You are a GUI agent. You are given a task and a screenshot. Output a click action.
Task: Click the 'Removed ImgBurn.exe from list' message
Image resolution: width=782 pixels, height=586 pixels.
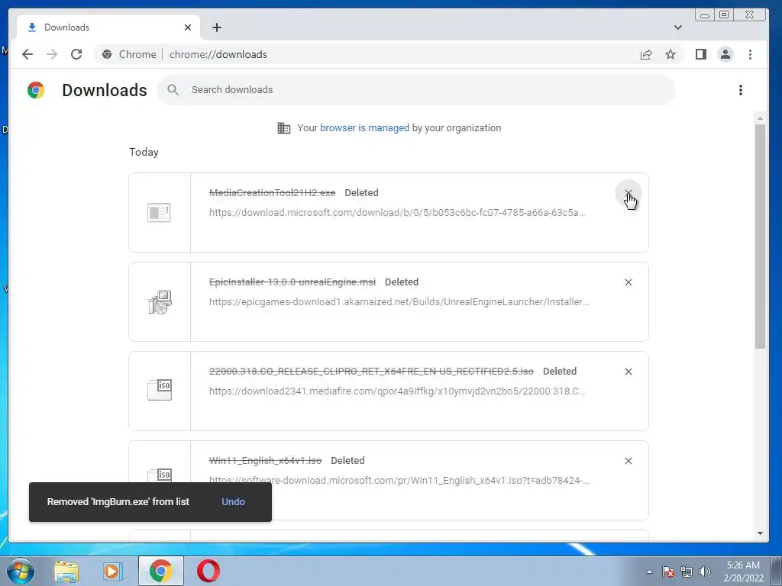pyautogui.click(x=118, y=502)
